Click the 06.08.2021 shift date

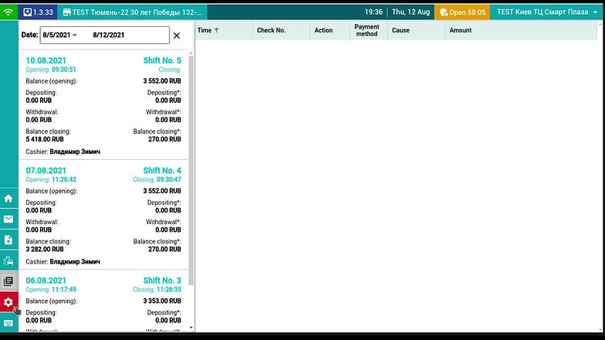tap(46, 280)
